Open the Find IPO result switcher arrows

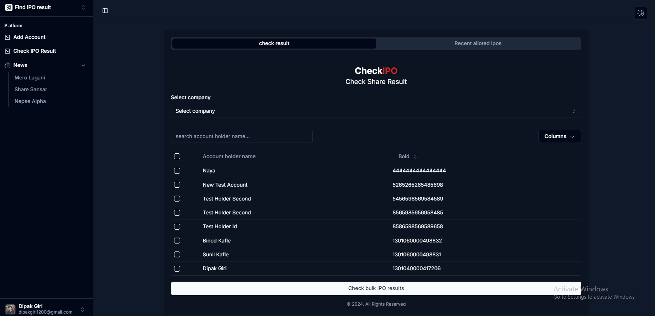coord(83,7)
